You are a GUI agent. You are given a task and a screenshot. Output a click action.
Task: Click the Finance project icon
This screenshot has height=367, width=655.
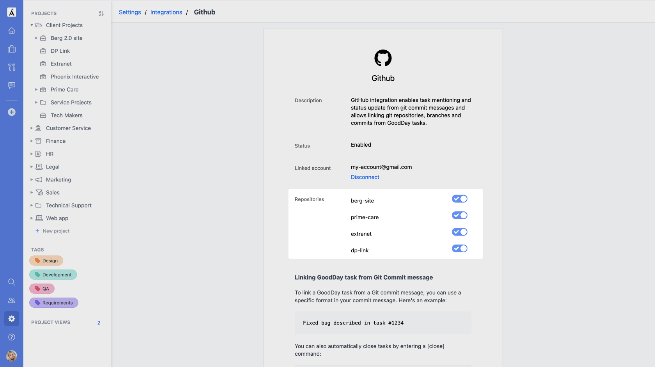click(x=38, y=141)
